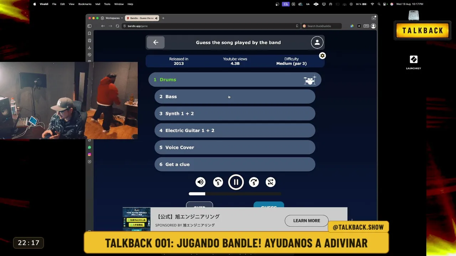Open the View menu
The image size is (456, 256).
tap(72, 4)
